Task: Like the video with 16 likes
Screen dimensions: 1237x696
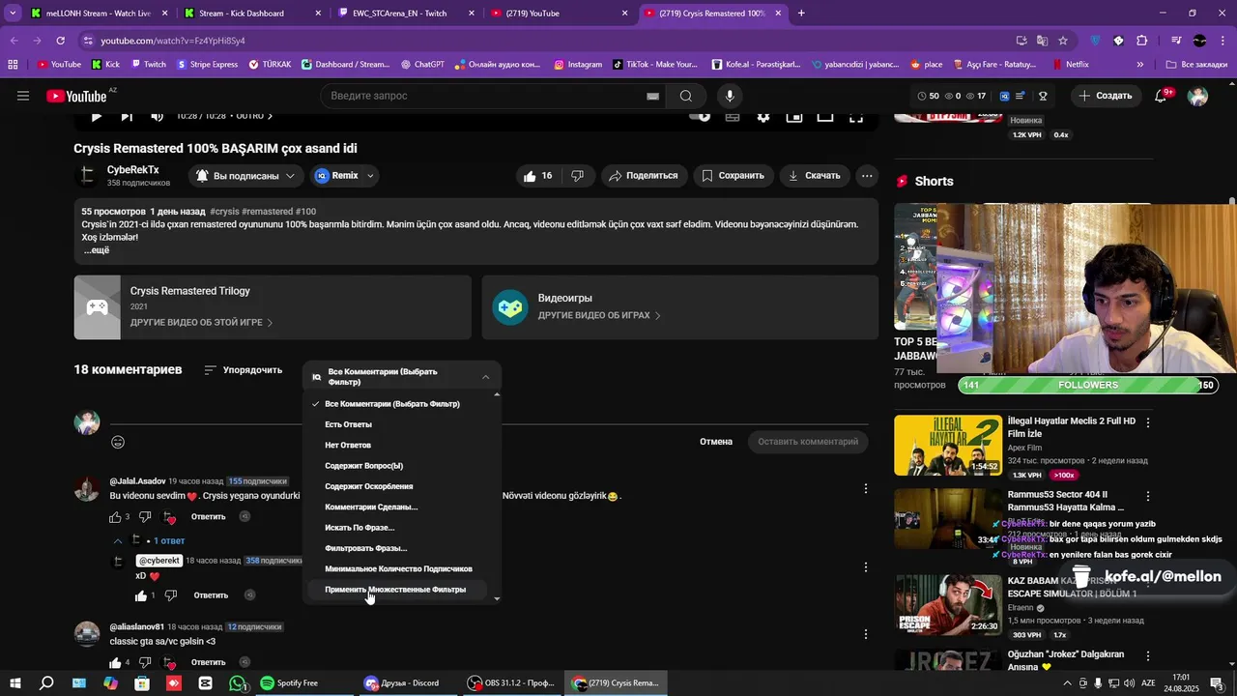Action: (538, 175)
